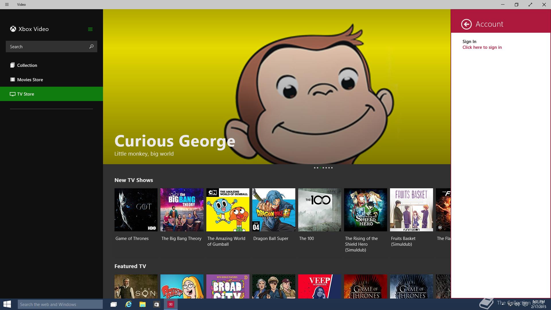Click the Video app taskbar icon
Screen dimensions: 551x310
coord(171,304)
